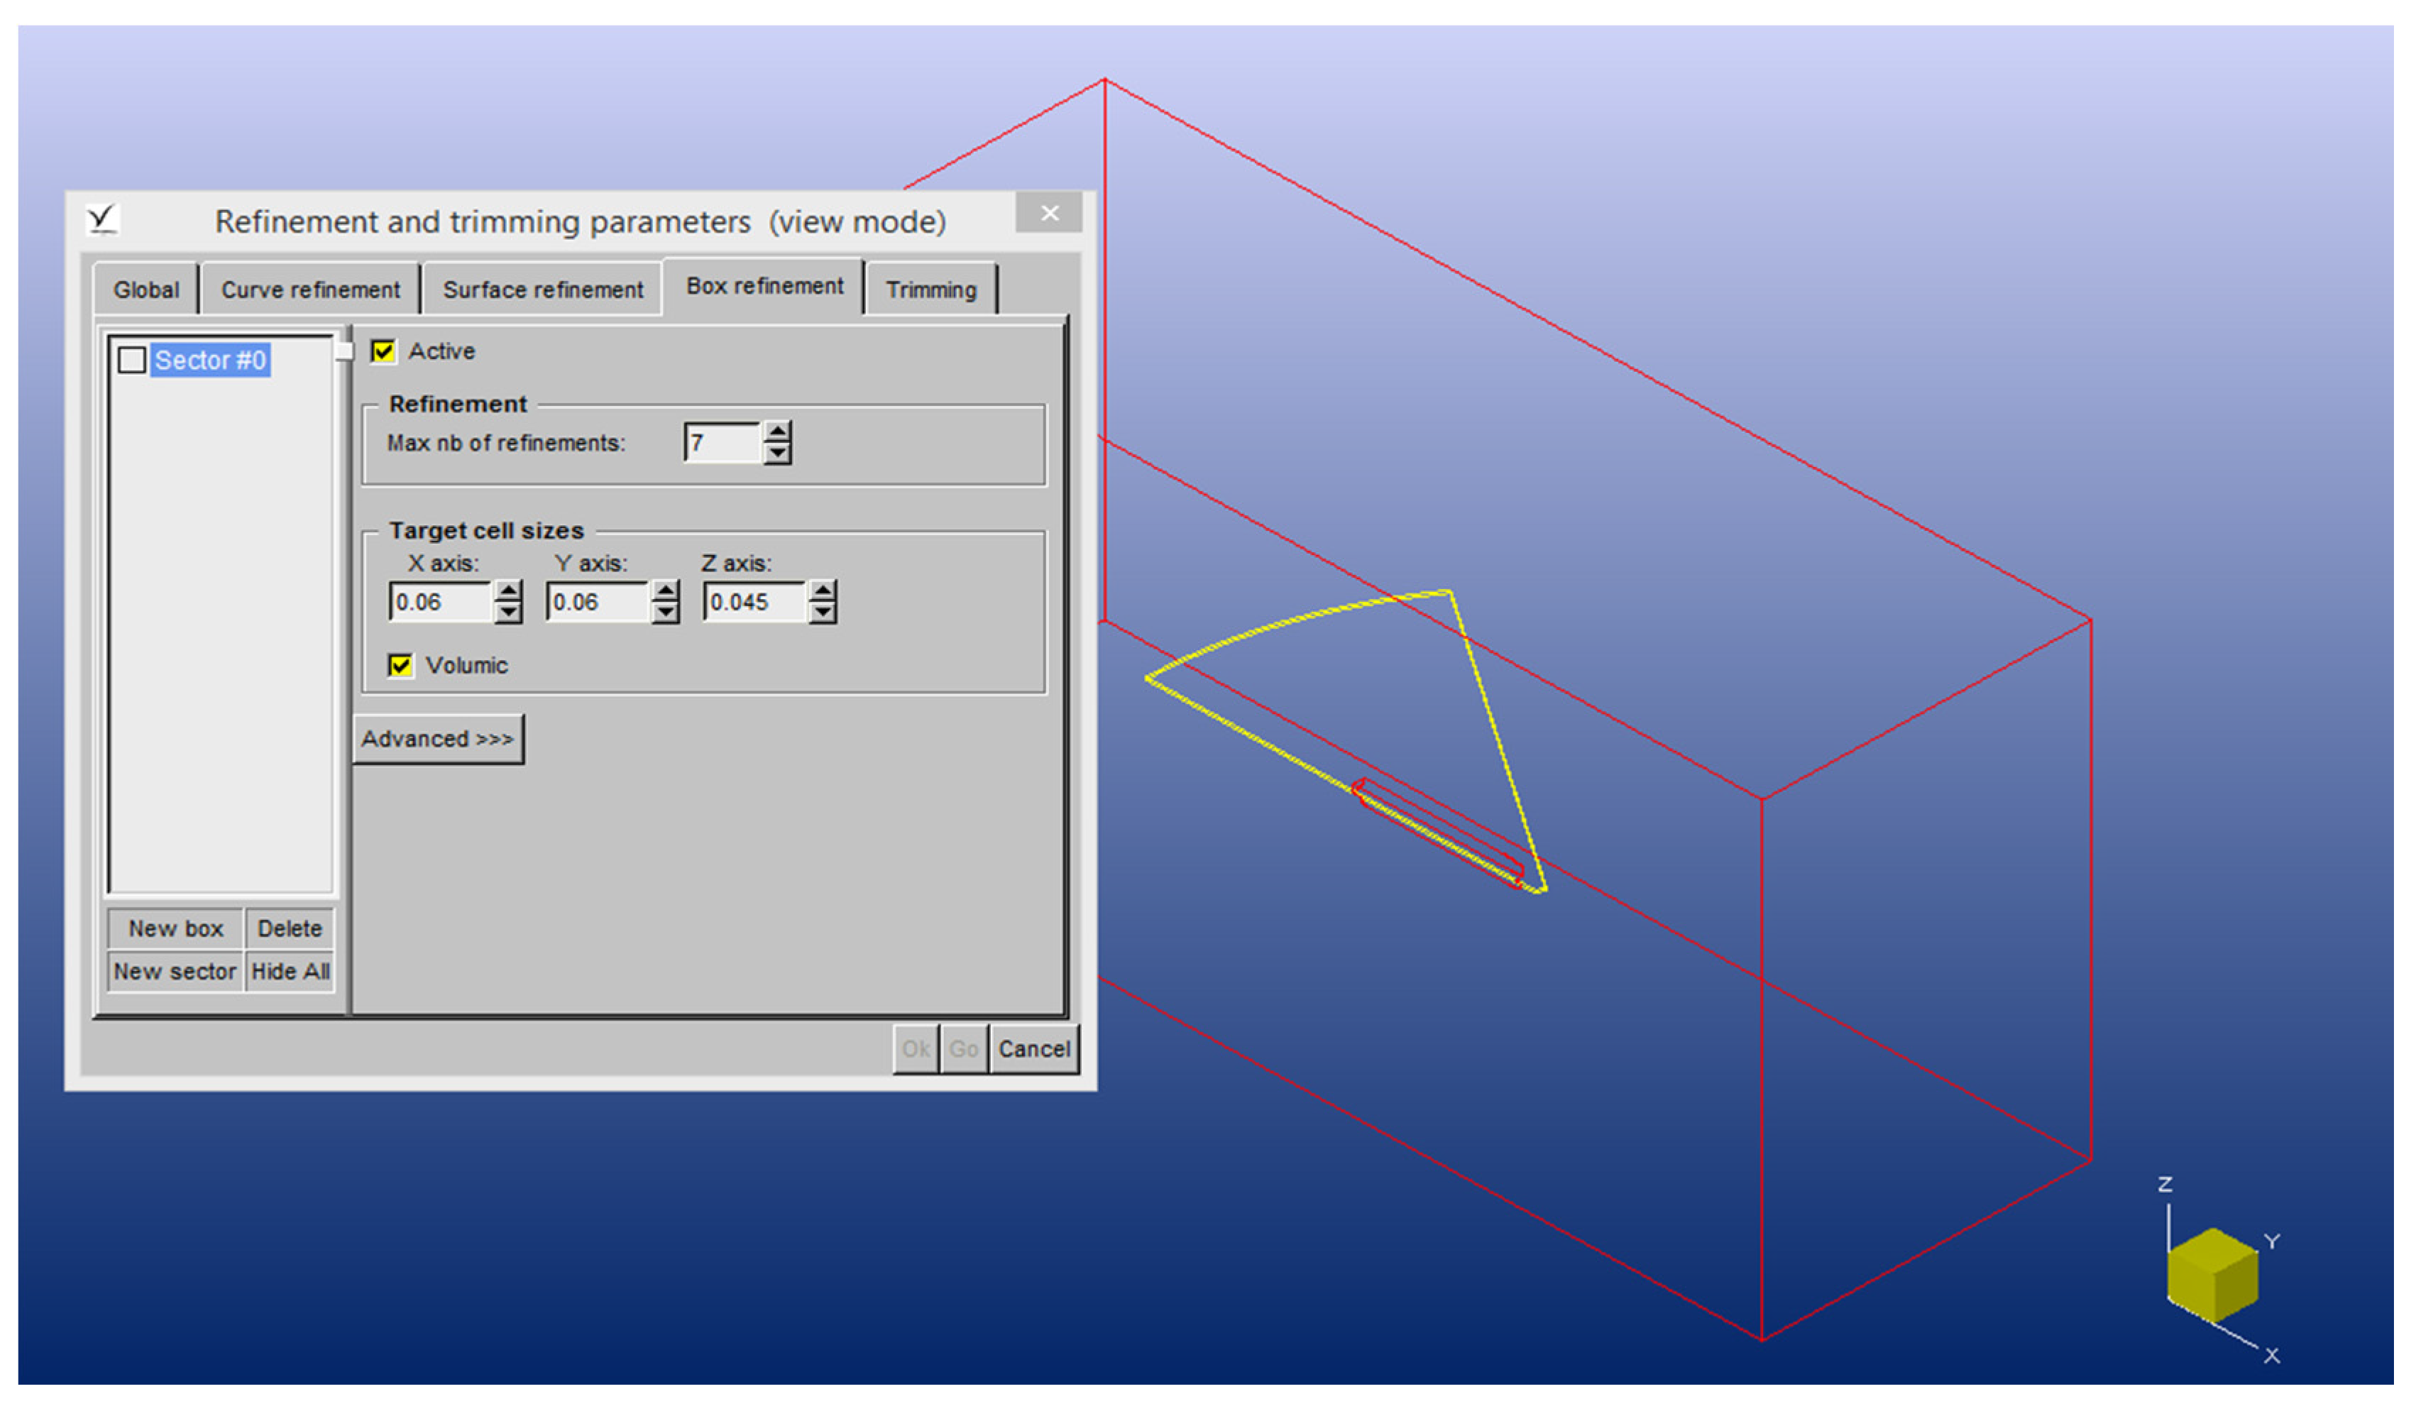Click the panel splitter handle beside Active
The height and width of the screenshot is (1406, 2411).
tap(344, 351)
